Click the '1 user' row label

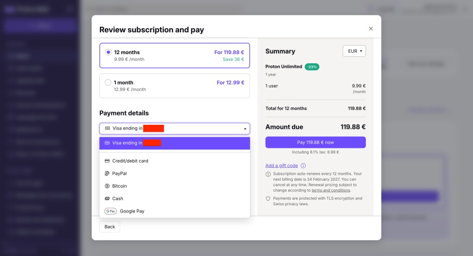point(272,86)
